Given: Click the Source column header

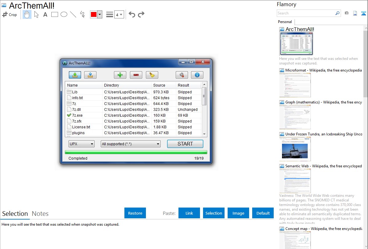Looking at the screenshot, I should [x=164, y=85].
